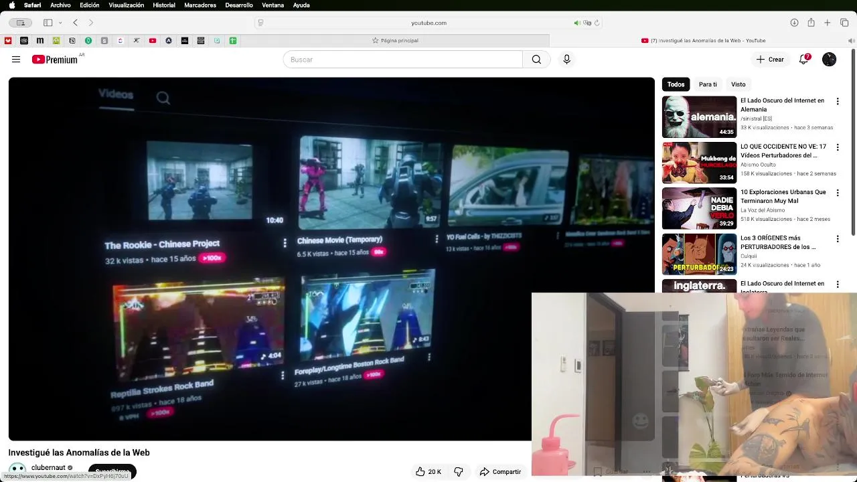This screenshot has width=857, height=482.
Task: Open the green plus pinned tab
Action: pyautogui.click(x=233, y=41)
